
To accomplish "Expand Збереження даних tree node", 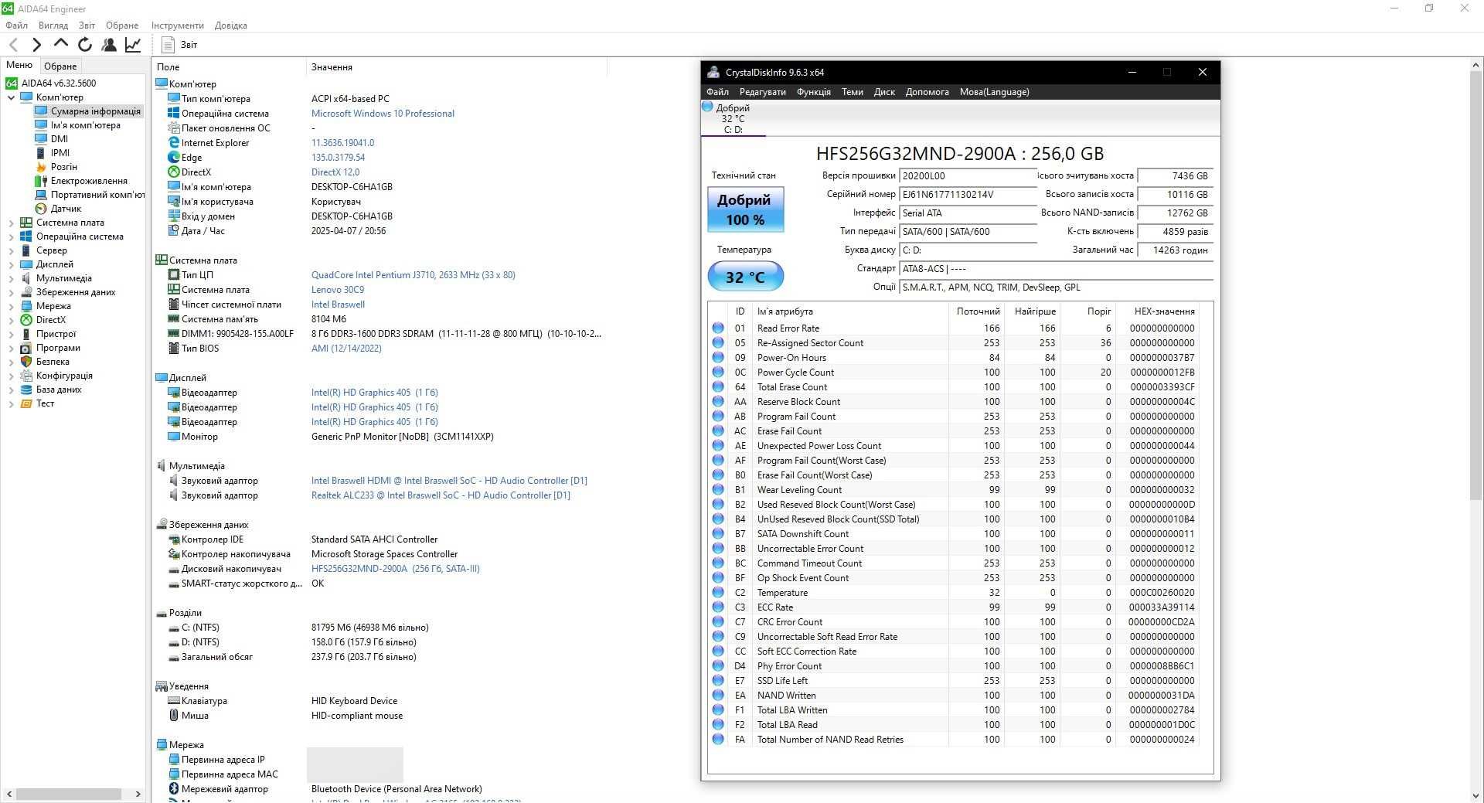I will [11, 292].
